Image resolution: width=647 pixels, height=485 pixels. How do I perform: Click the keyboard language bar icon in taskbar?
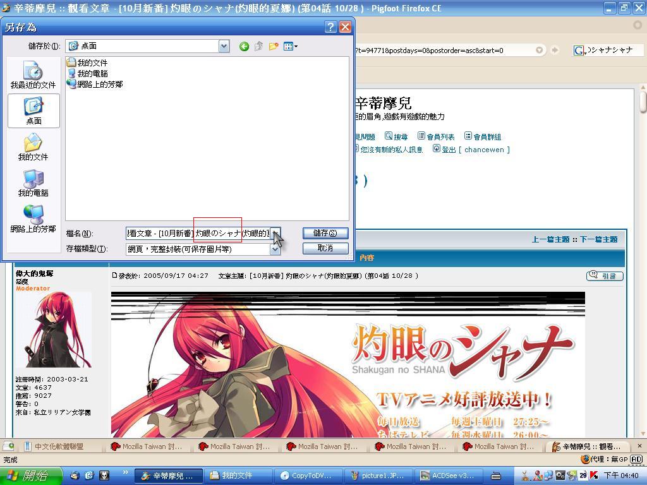click(497, 476)
